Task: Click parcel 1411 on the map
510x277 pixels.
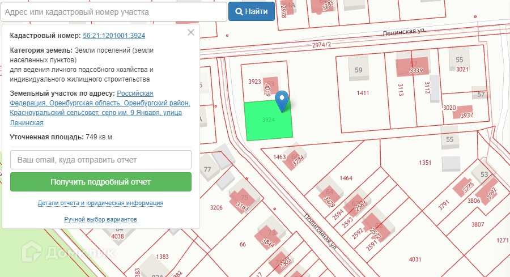Action: click(363, 93)
